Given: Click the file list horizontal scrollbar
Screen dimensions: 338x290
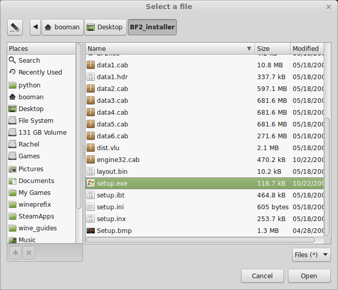Looking at the screenshot, I should 200,240.
